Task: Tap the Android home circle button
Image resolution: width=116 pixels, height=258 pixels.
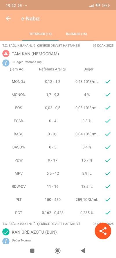Action: (58, 251)
